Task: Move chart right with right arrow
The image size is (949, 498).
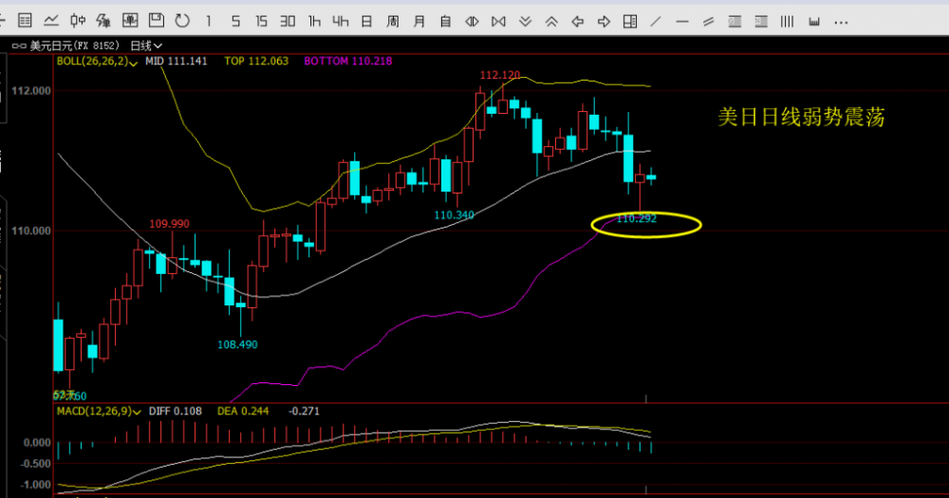Action: click(x=604, y=21)
